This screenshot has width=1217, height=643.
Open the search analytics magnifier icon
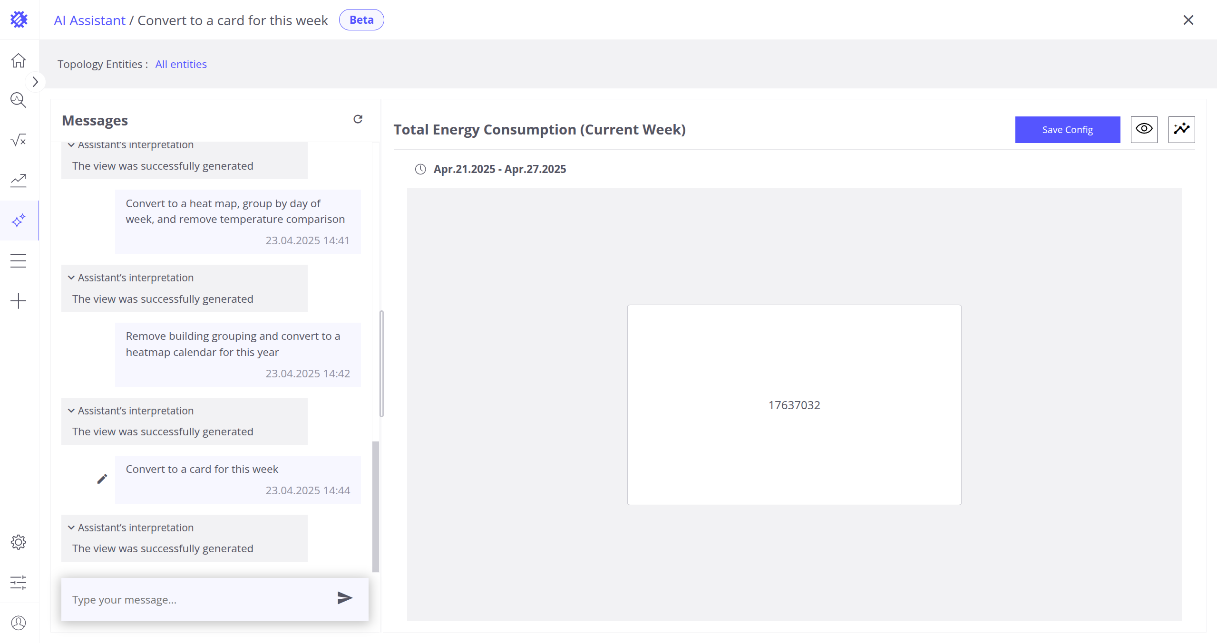coord(19,100)
